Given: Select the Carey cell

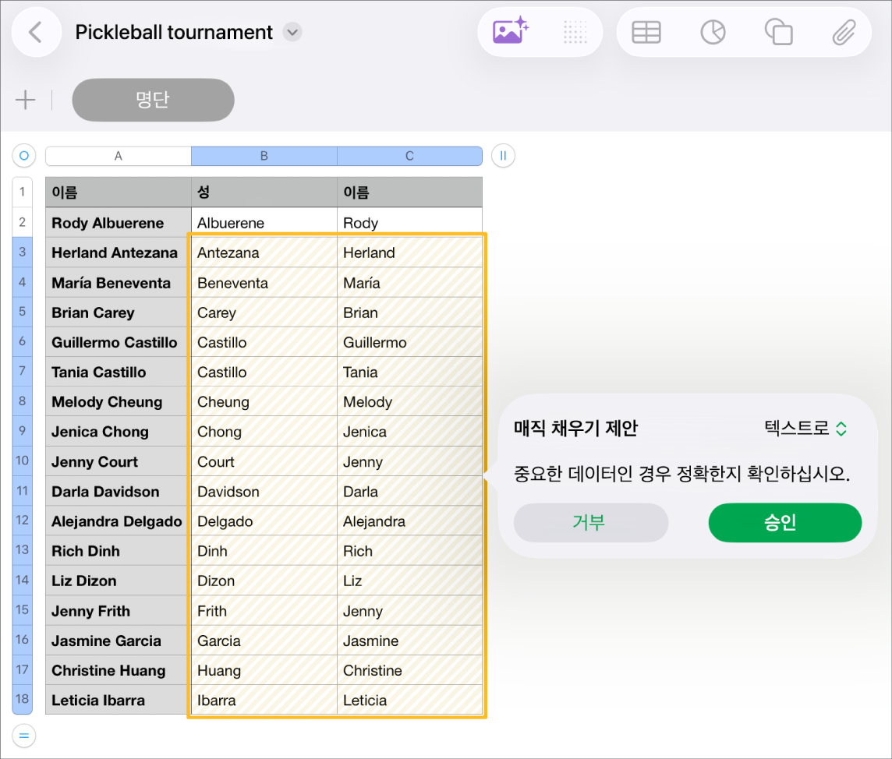Looking at the screenshot, I should [264, 312].
